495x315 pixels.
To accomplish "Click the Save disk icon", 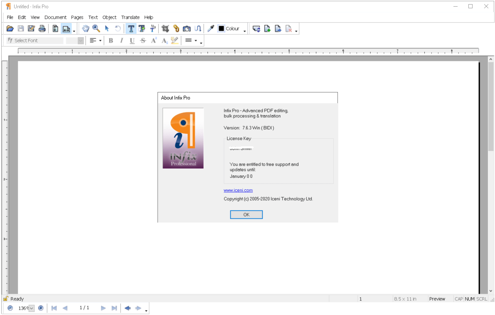I will 21,29.
